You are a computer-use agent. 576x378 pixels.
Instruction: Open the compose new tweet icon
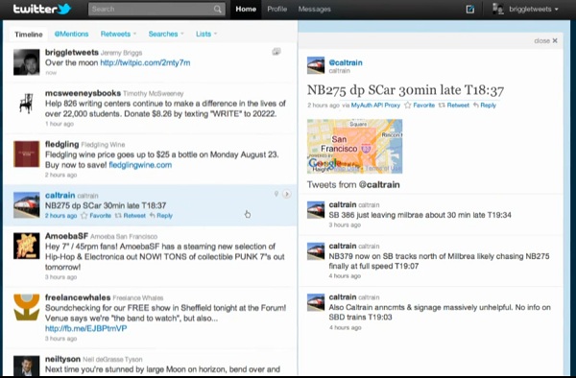pos(469,10)
